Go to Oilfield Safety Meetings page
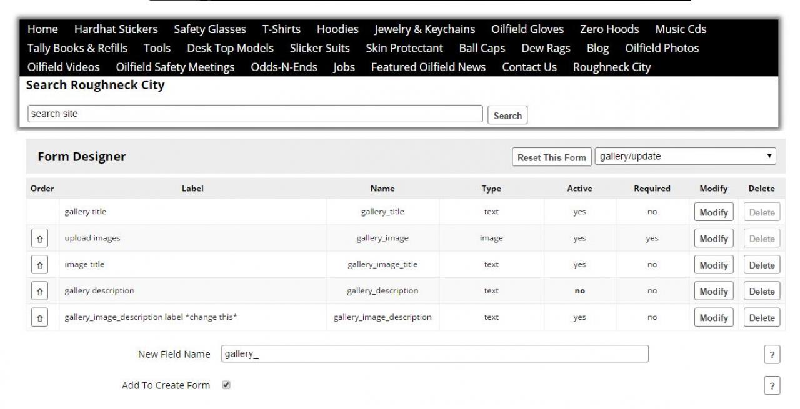Screen dimensions: 800x409 click(175, 67)
